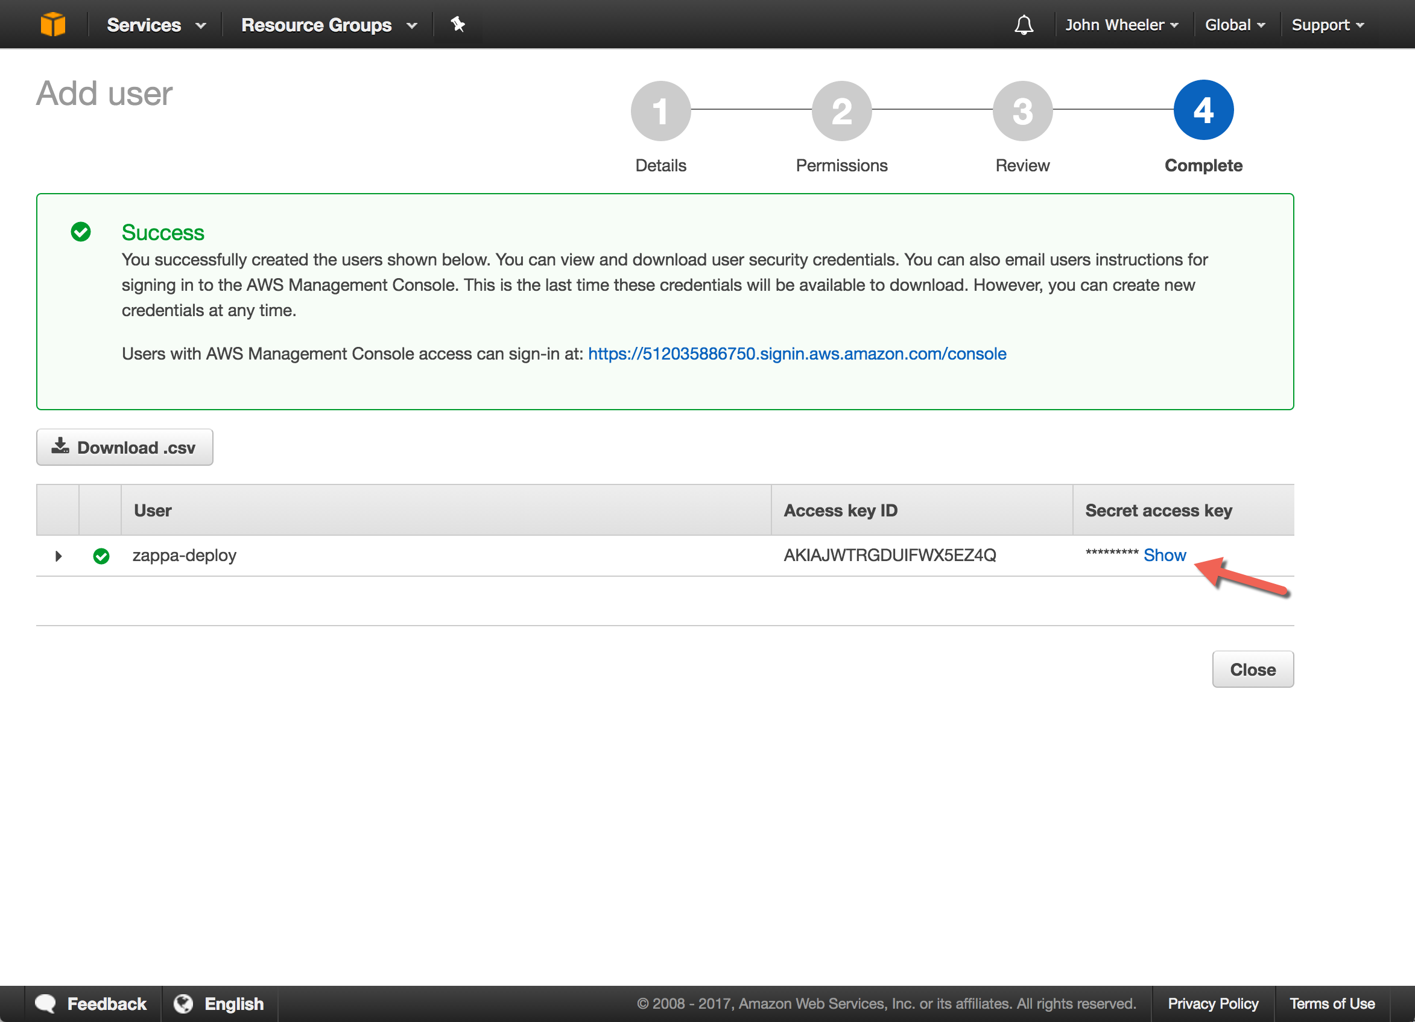This screenshot has height=1022, width=1415.
Task: Click the Feedback speech bubble icon
Action: point(46,1003)
